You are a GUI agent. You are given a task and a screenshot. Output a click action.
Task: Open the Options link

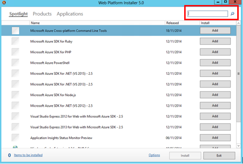pos(154,155)
